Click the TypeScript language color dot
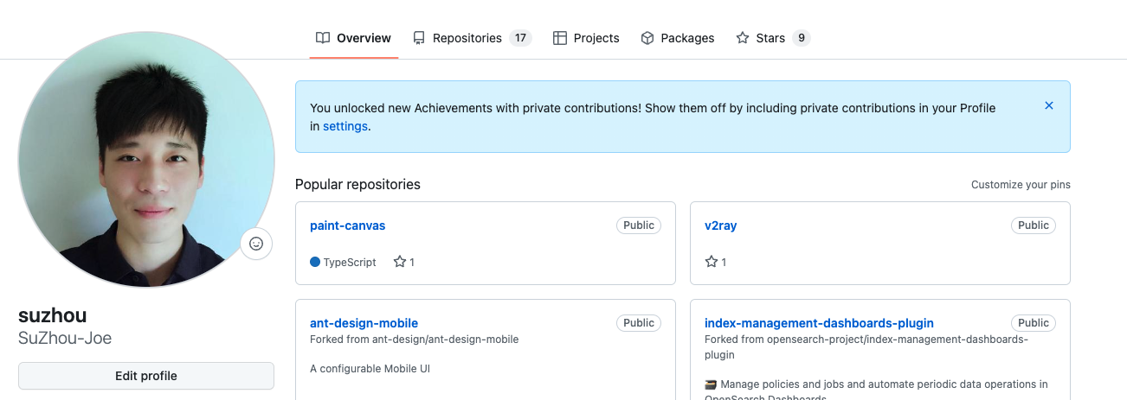 315,262
